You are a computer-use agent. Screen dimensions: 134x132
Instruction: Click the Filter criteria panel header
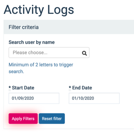point(69,27)
